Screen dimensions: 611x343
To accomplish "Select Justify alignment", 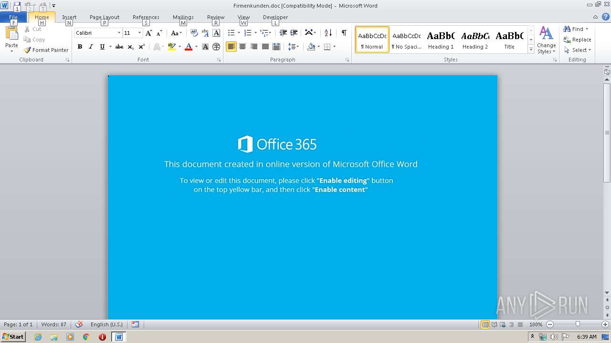I will tap(265, 47).
